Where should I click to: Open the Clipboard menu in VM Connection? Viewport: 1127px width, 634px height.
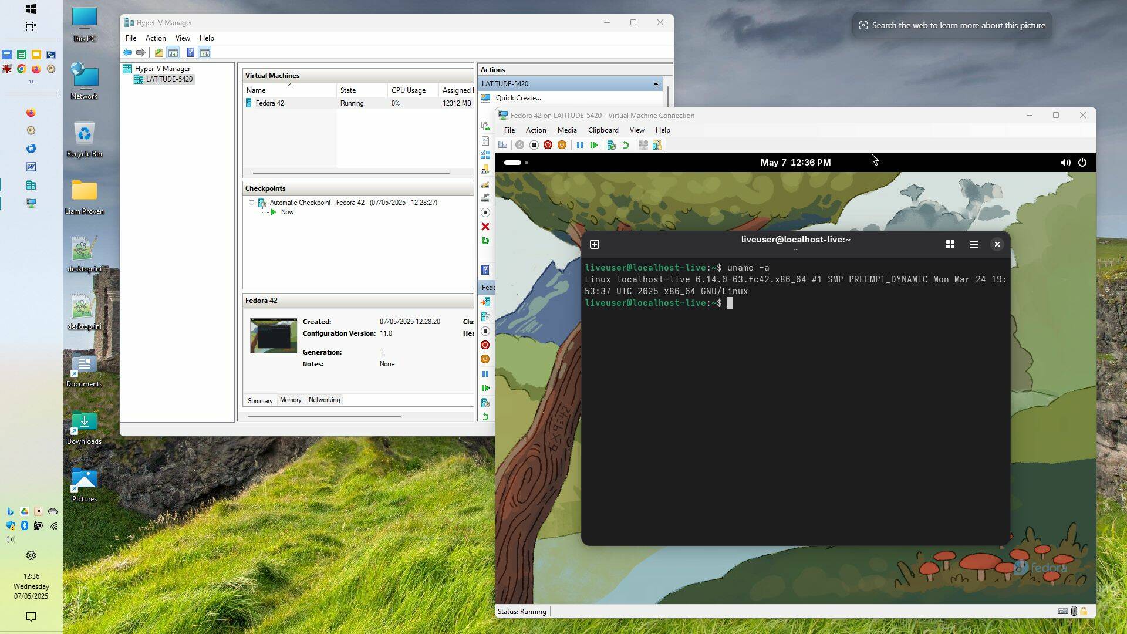click(603, 130)
